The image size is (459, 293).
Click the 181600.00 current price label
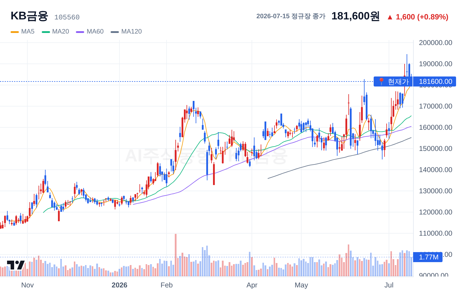pyautogui.click(x=435, y=81)
